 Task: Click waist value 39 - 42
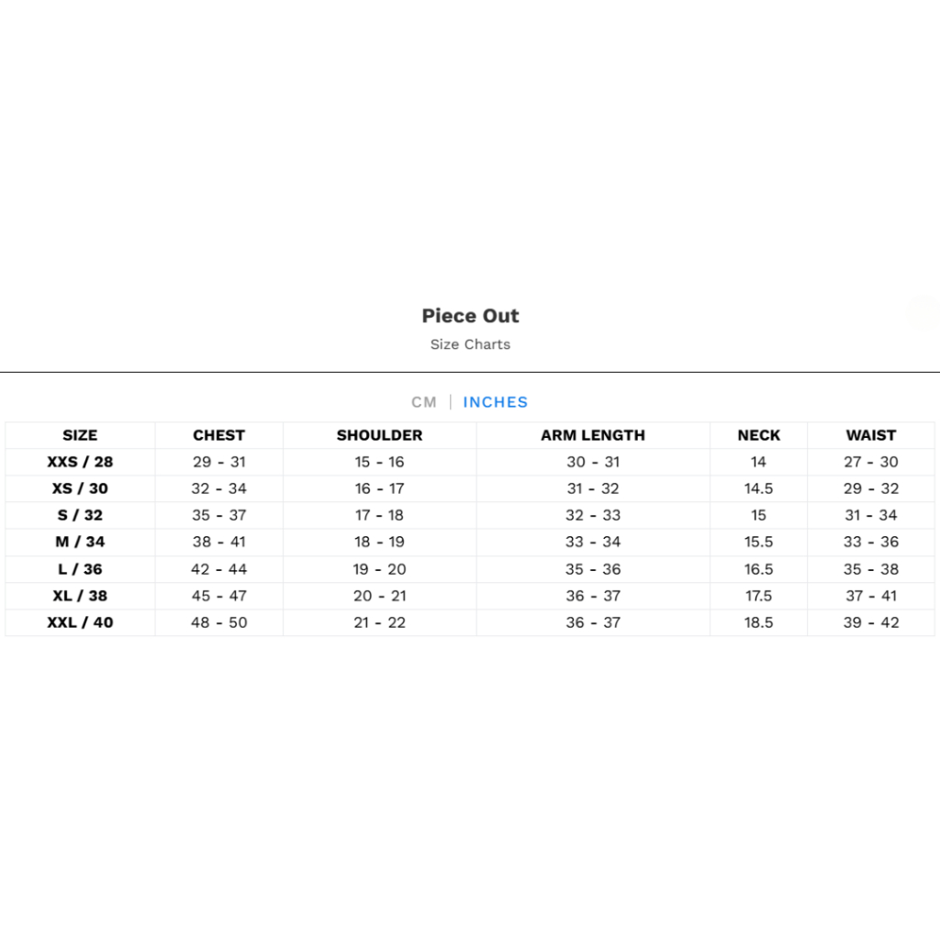coord(871,622)
